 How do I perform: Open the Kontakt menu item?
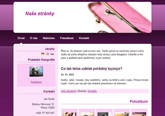click(x=84, y=38)
